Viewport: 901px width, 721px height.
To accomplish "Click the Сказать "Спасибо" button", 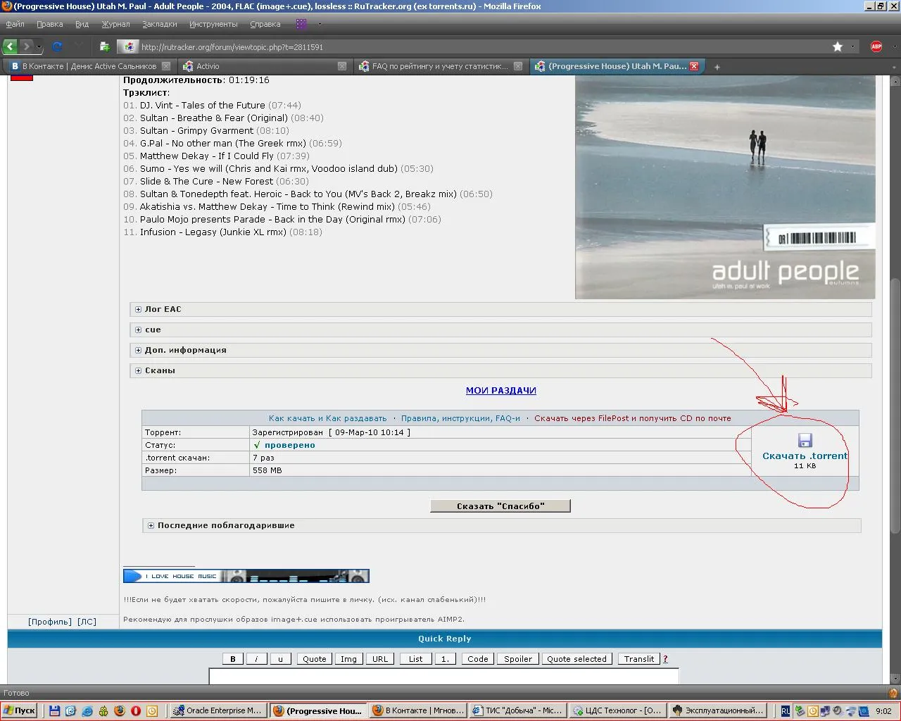I will (500, 506).
